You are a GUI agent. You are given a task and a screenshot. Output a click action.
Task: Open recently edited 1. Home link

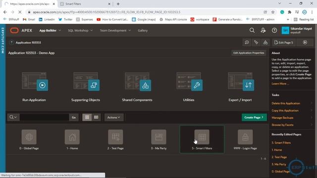click(276, 150)
